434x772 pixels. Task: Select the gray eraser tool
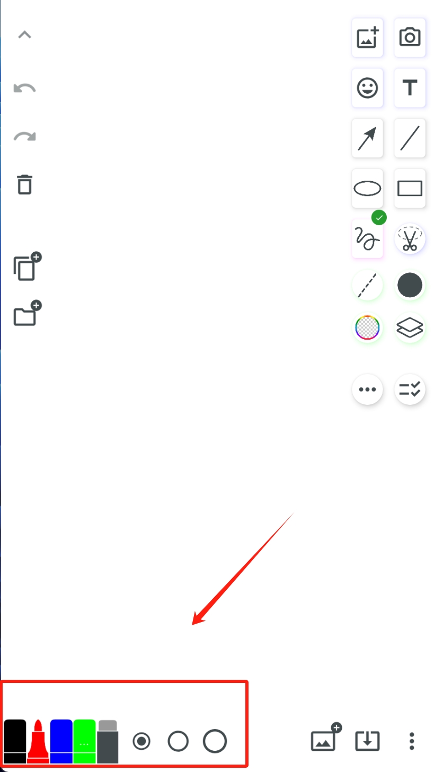[108, 741]
